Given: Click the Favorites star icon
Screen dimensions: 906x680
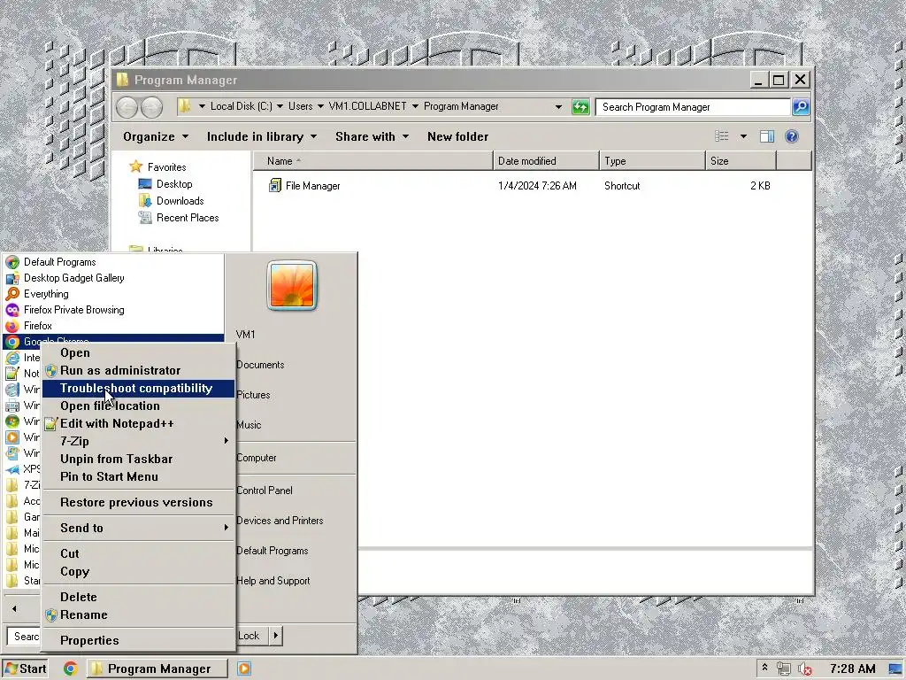Looking at the screenshot, I should [135, 166].
